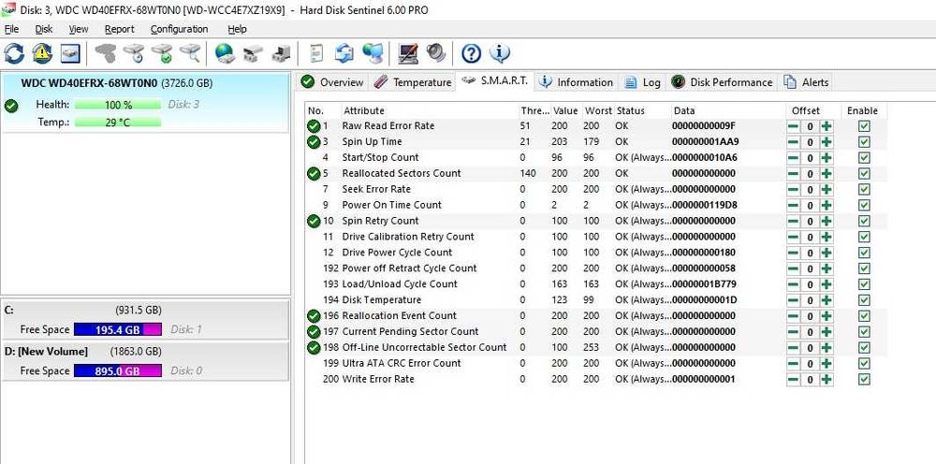Click green check icon beside disk Health

pyautogui.click(x=10, y=106)
